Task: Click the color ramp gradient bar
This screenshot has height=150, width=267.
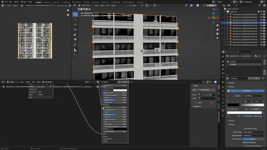Action: [246, 105]
